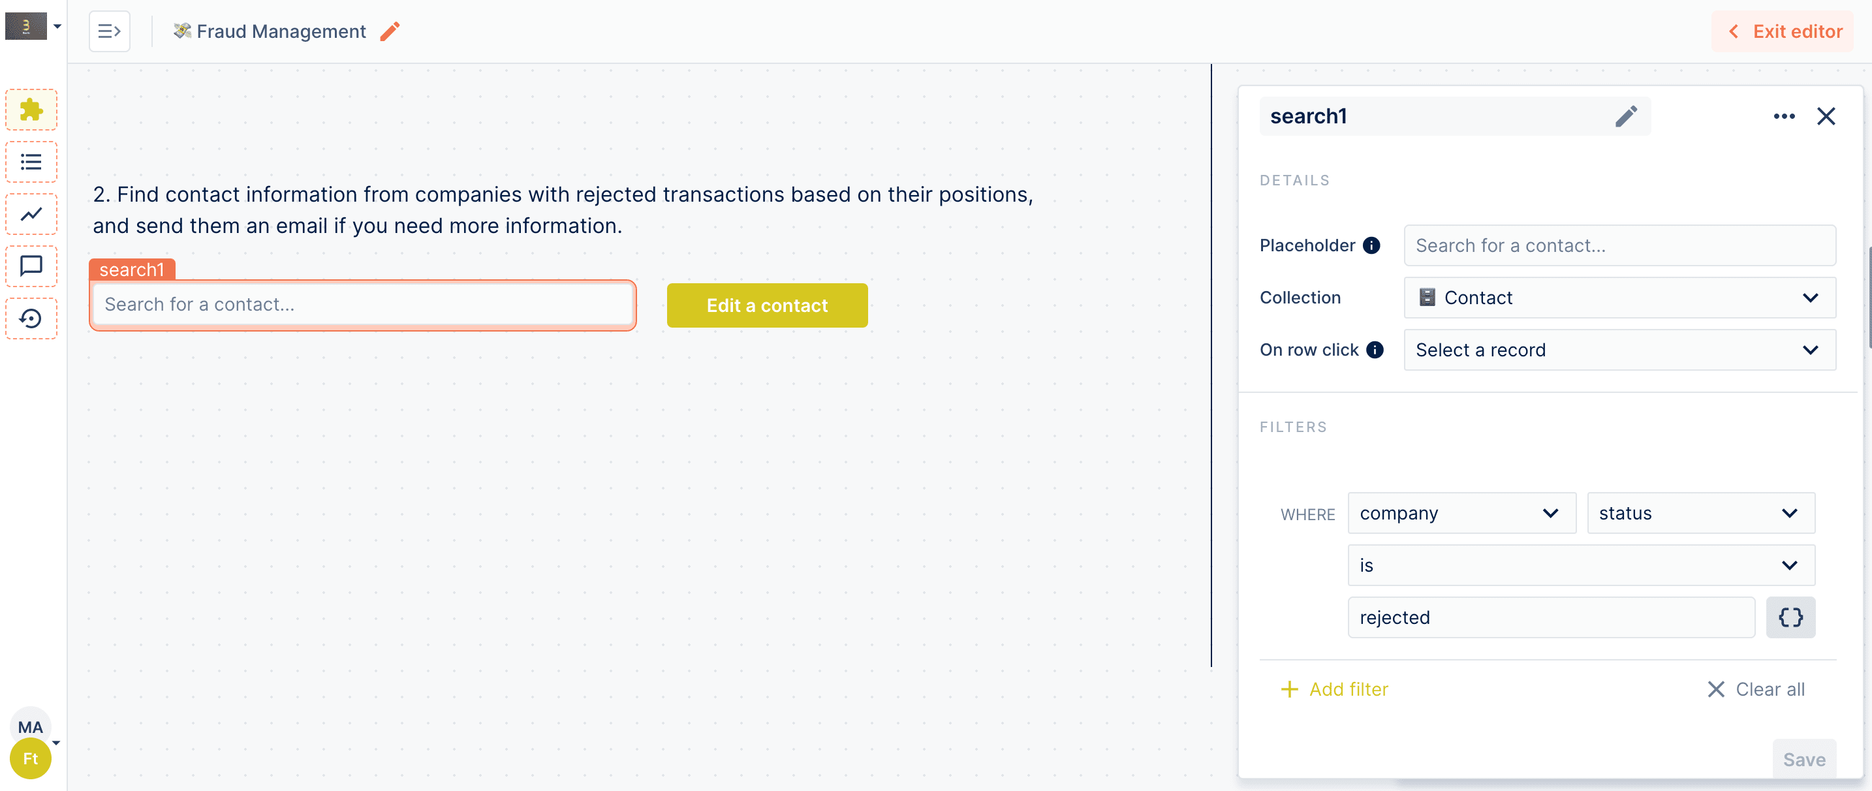
Task: Open the On row click dropdown
Action: [x=1619, y=350]
